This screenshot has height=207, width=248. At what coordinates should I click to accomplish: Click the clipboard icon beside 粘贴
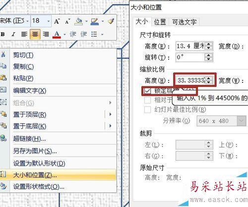click(x=3, y=77)
